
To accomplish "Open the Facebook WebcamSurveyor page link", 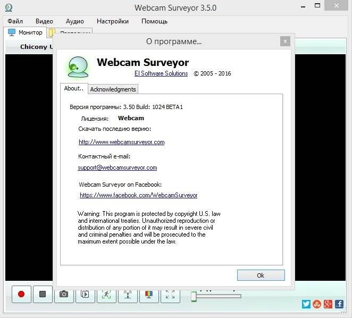I will point(139,195).
